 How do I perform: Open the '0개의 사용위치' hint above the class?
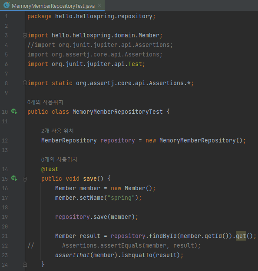(45, 102)
